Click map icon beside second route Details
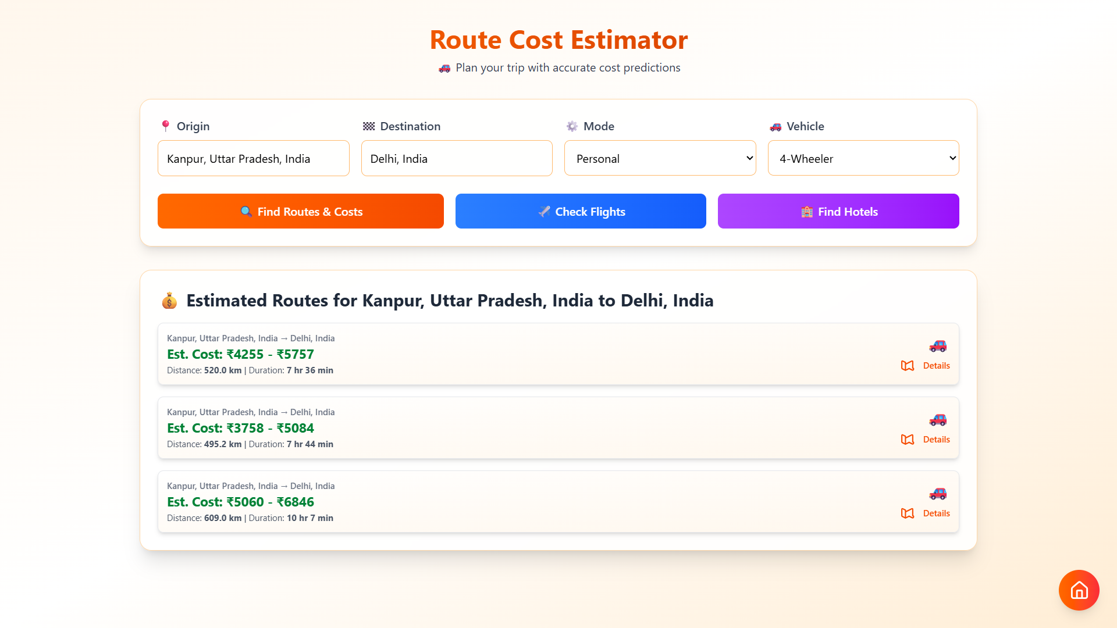This screenshot has height=628, width=1117. tap(907, 440)
